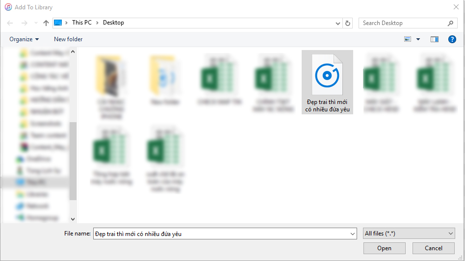The image size is (465, 261).
Task: Click the change view icon
Action: pos(408,39)
